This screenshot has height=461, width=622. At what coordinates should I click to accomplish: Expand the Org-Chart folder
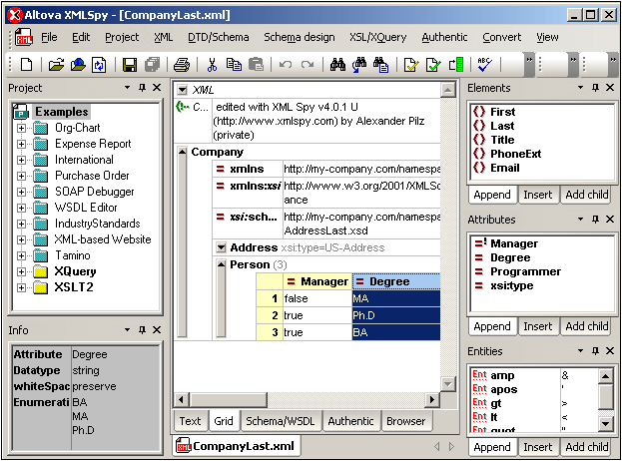pos(21,128)
